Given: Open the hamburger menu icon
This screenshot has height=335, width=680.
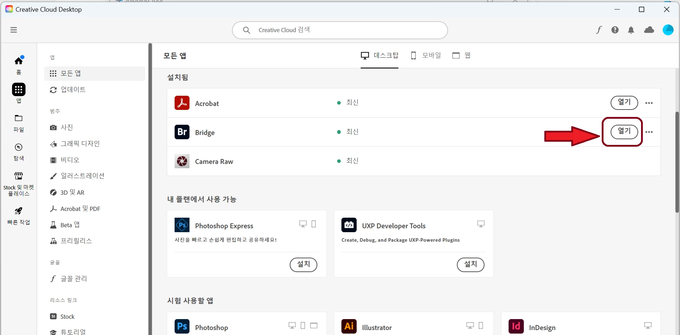Looking at the screenshot, I should [13, 30].
